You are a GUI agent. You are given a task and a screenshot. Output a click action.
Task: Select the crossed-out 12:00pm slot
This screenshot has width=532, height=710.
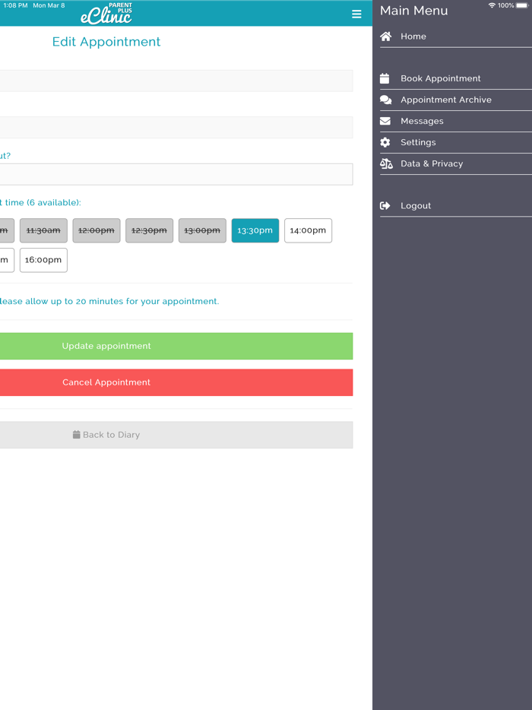point(97,230)
